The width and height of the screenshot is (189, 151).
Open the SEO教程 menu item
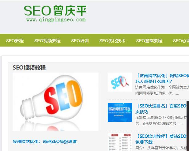15,41
